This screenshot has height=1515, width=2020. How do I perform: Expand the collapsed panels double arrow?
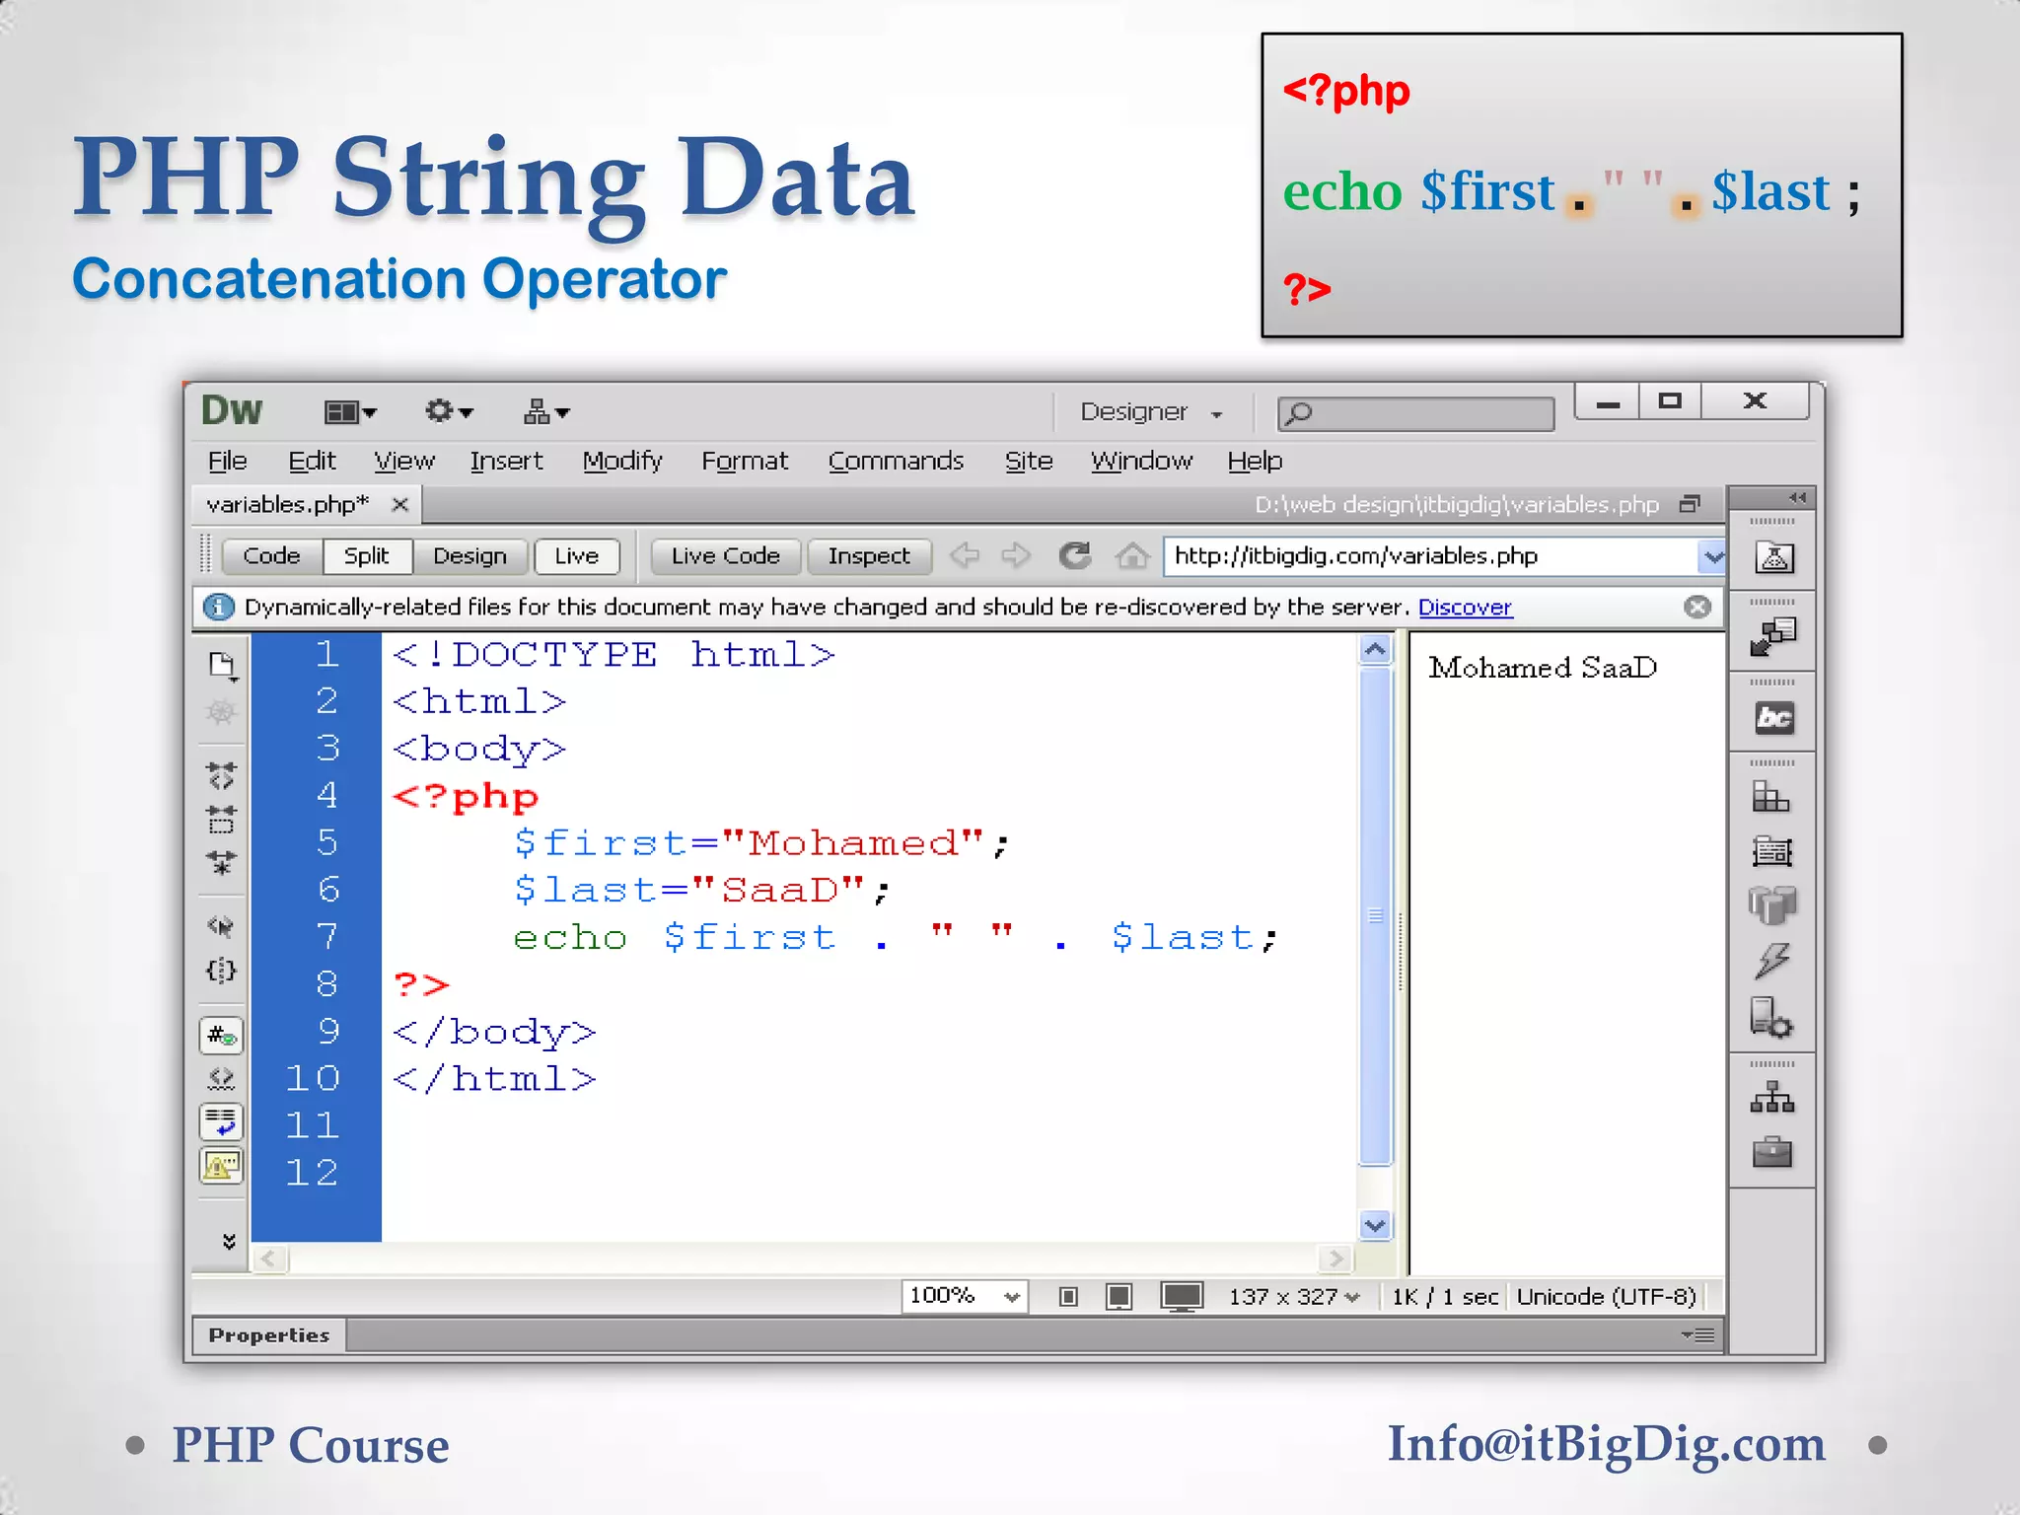click(1797, 497)
